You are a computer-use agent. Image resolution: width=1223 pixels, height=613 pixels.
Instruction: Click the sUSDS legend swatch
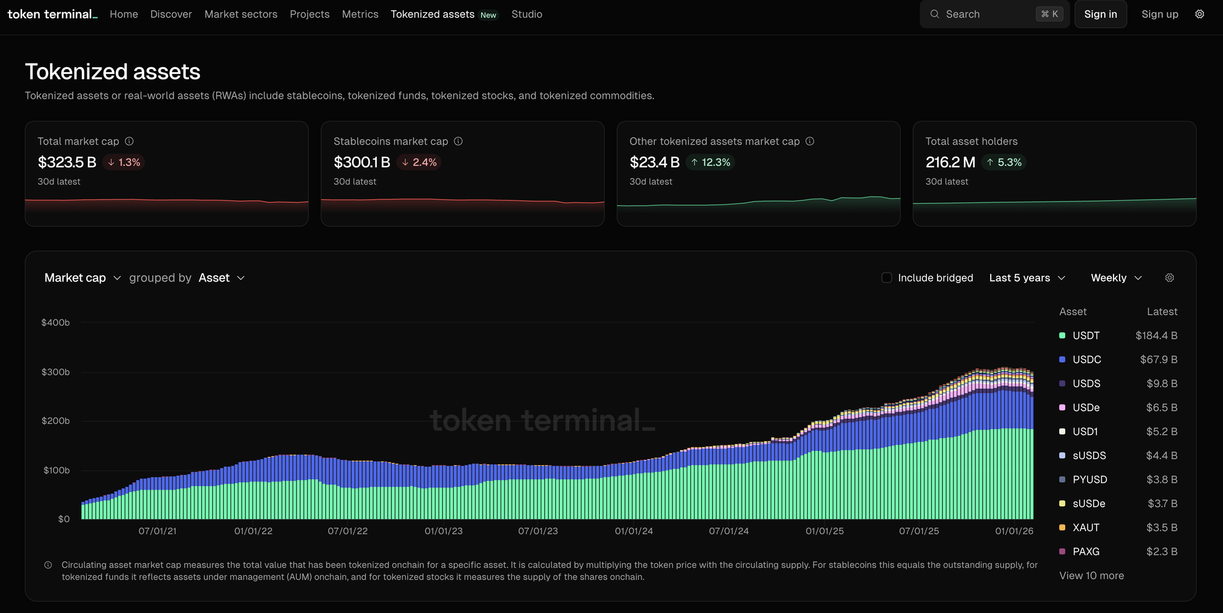coord(1062,455)
